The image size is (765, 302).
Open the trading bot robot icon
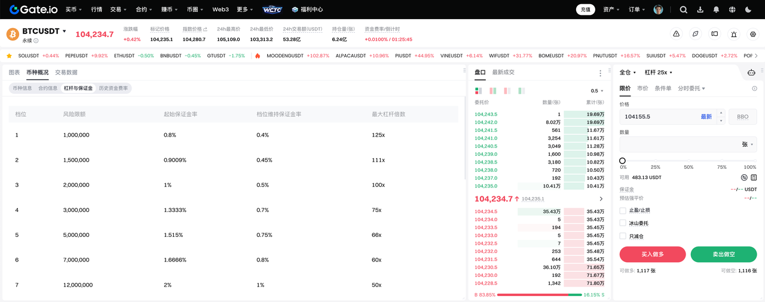(751, 72)
